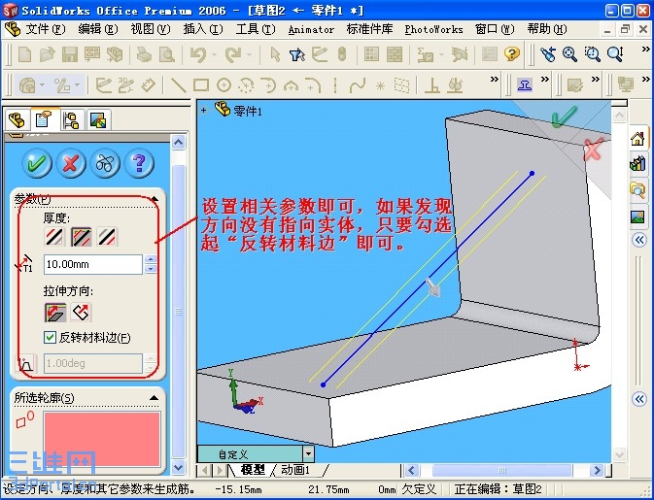Switch to the 模型 bottom tab
This screenshot has height=500, width=654.
pos(253,470)
